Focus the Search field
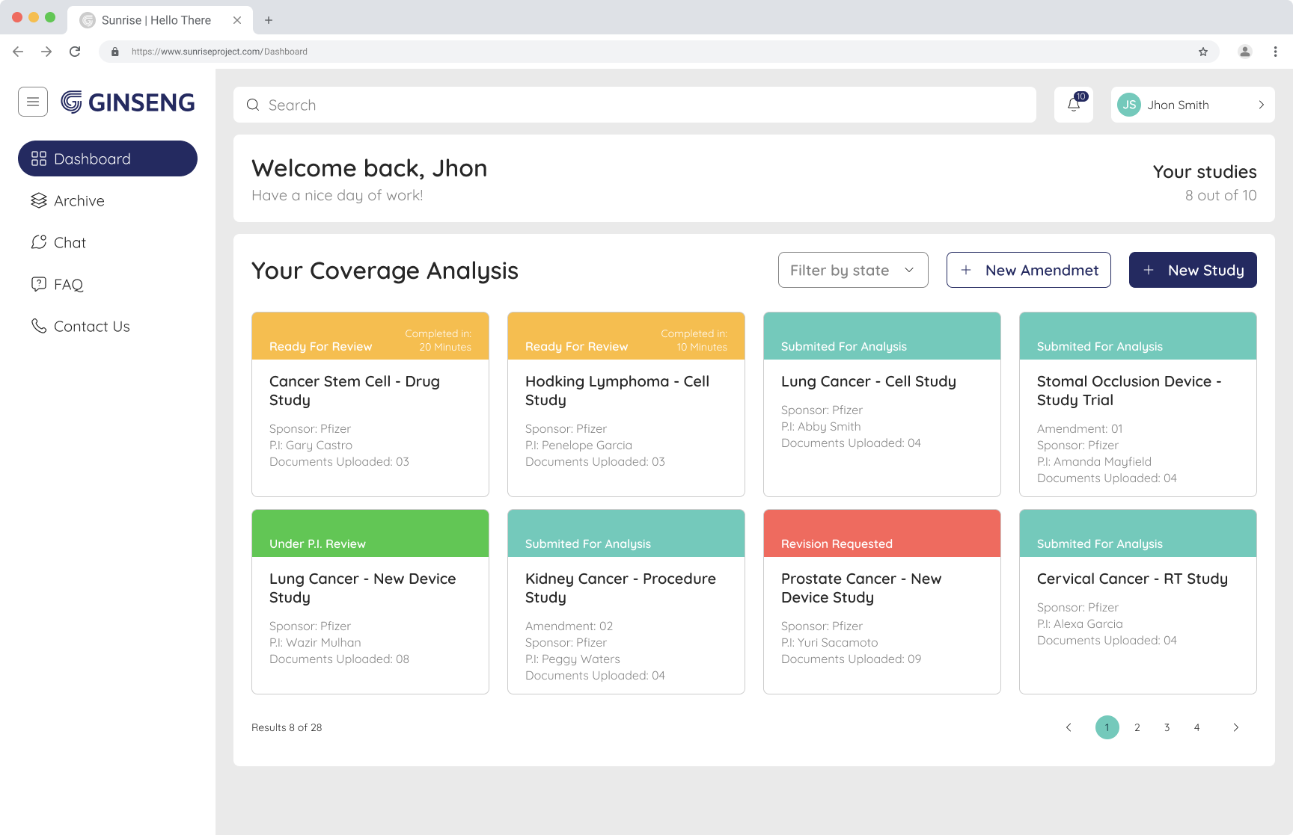 click(x=635, y=105)
